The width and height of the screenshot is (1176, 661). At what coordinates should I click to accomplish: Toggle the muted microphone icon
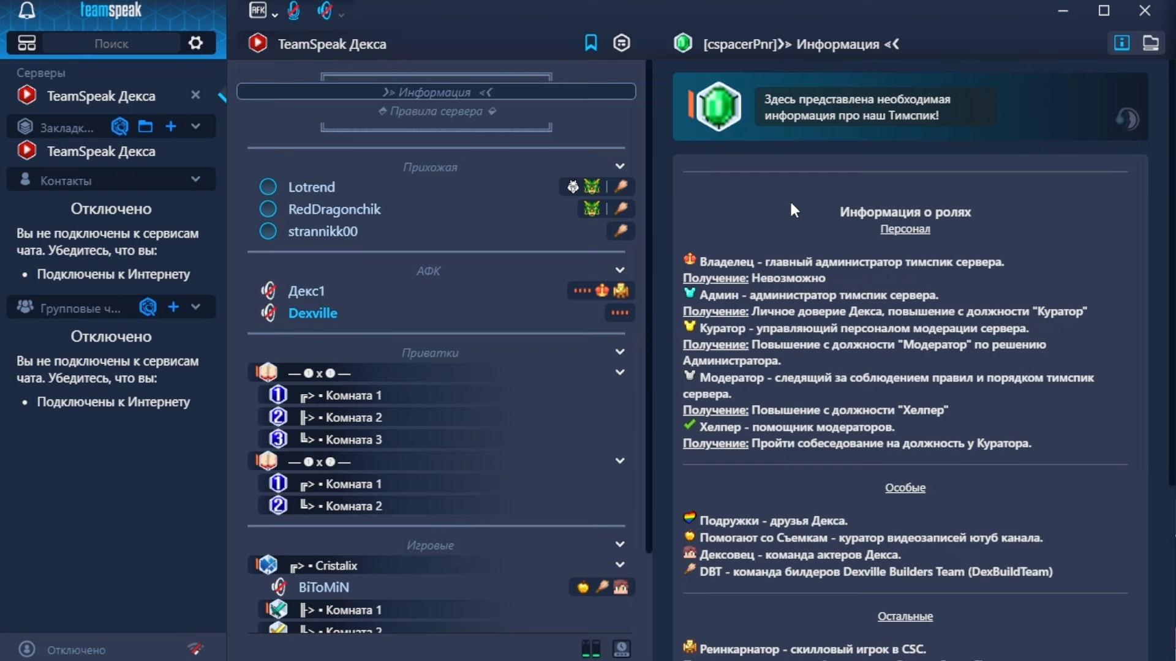point(294,10)
